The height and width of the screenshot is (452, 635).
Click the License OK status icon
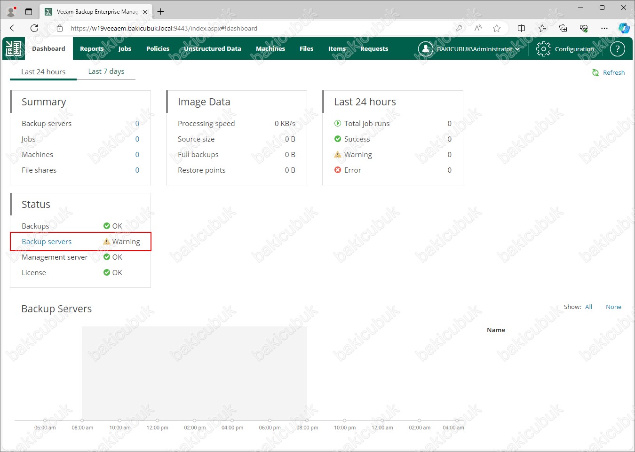coord(107,272)
